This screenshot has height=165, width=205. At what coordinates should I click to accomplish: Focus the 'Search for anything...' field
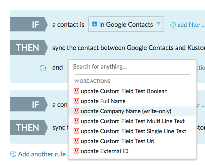pyautogui.click(x=132, y=67)
